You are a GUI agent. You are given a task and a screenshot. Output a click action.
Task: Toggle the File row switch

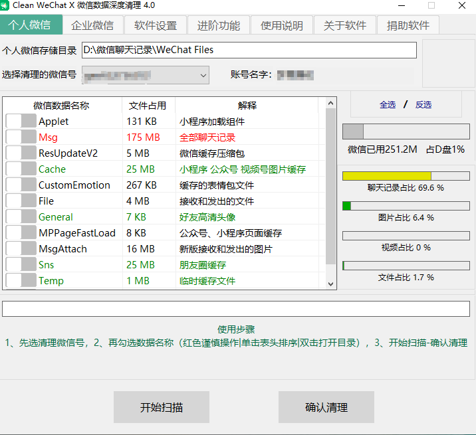[21, 201]
